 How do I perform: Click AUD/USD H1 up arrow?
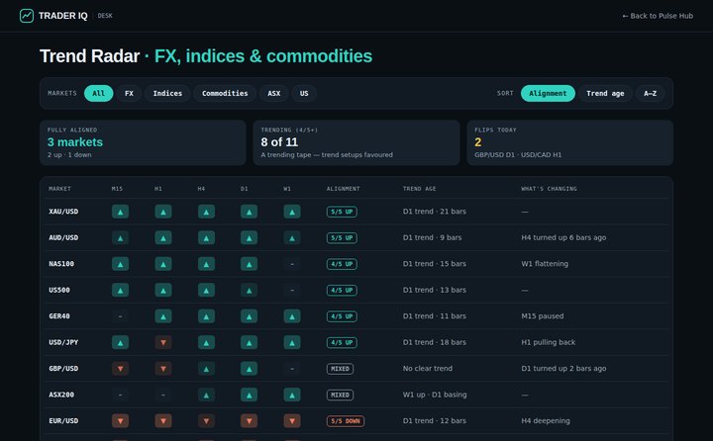coord(163,238)
